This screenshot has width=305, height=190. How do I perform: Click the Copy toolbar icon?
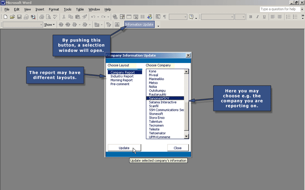point(71,17)
